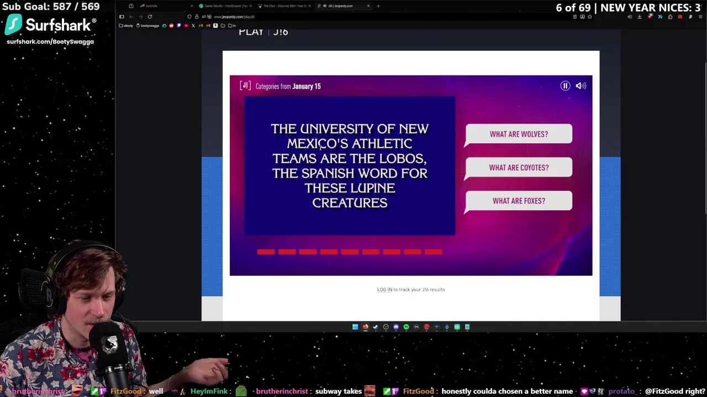Open the tracking protection shield icon
The height and width of the screenshot is (397, 707).
189,17
